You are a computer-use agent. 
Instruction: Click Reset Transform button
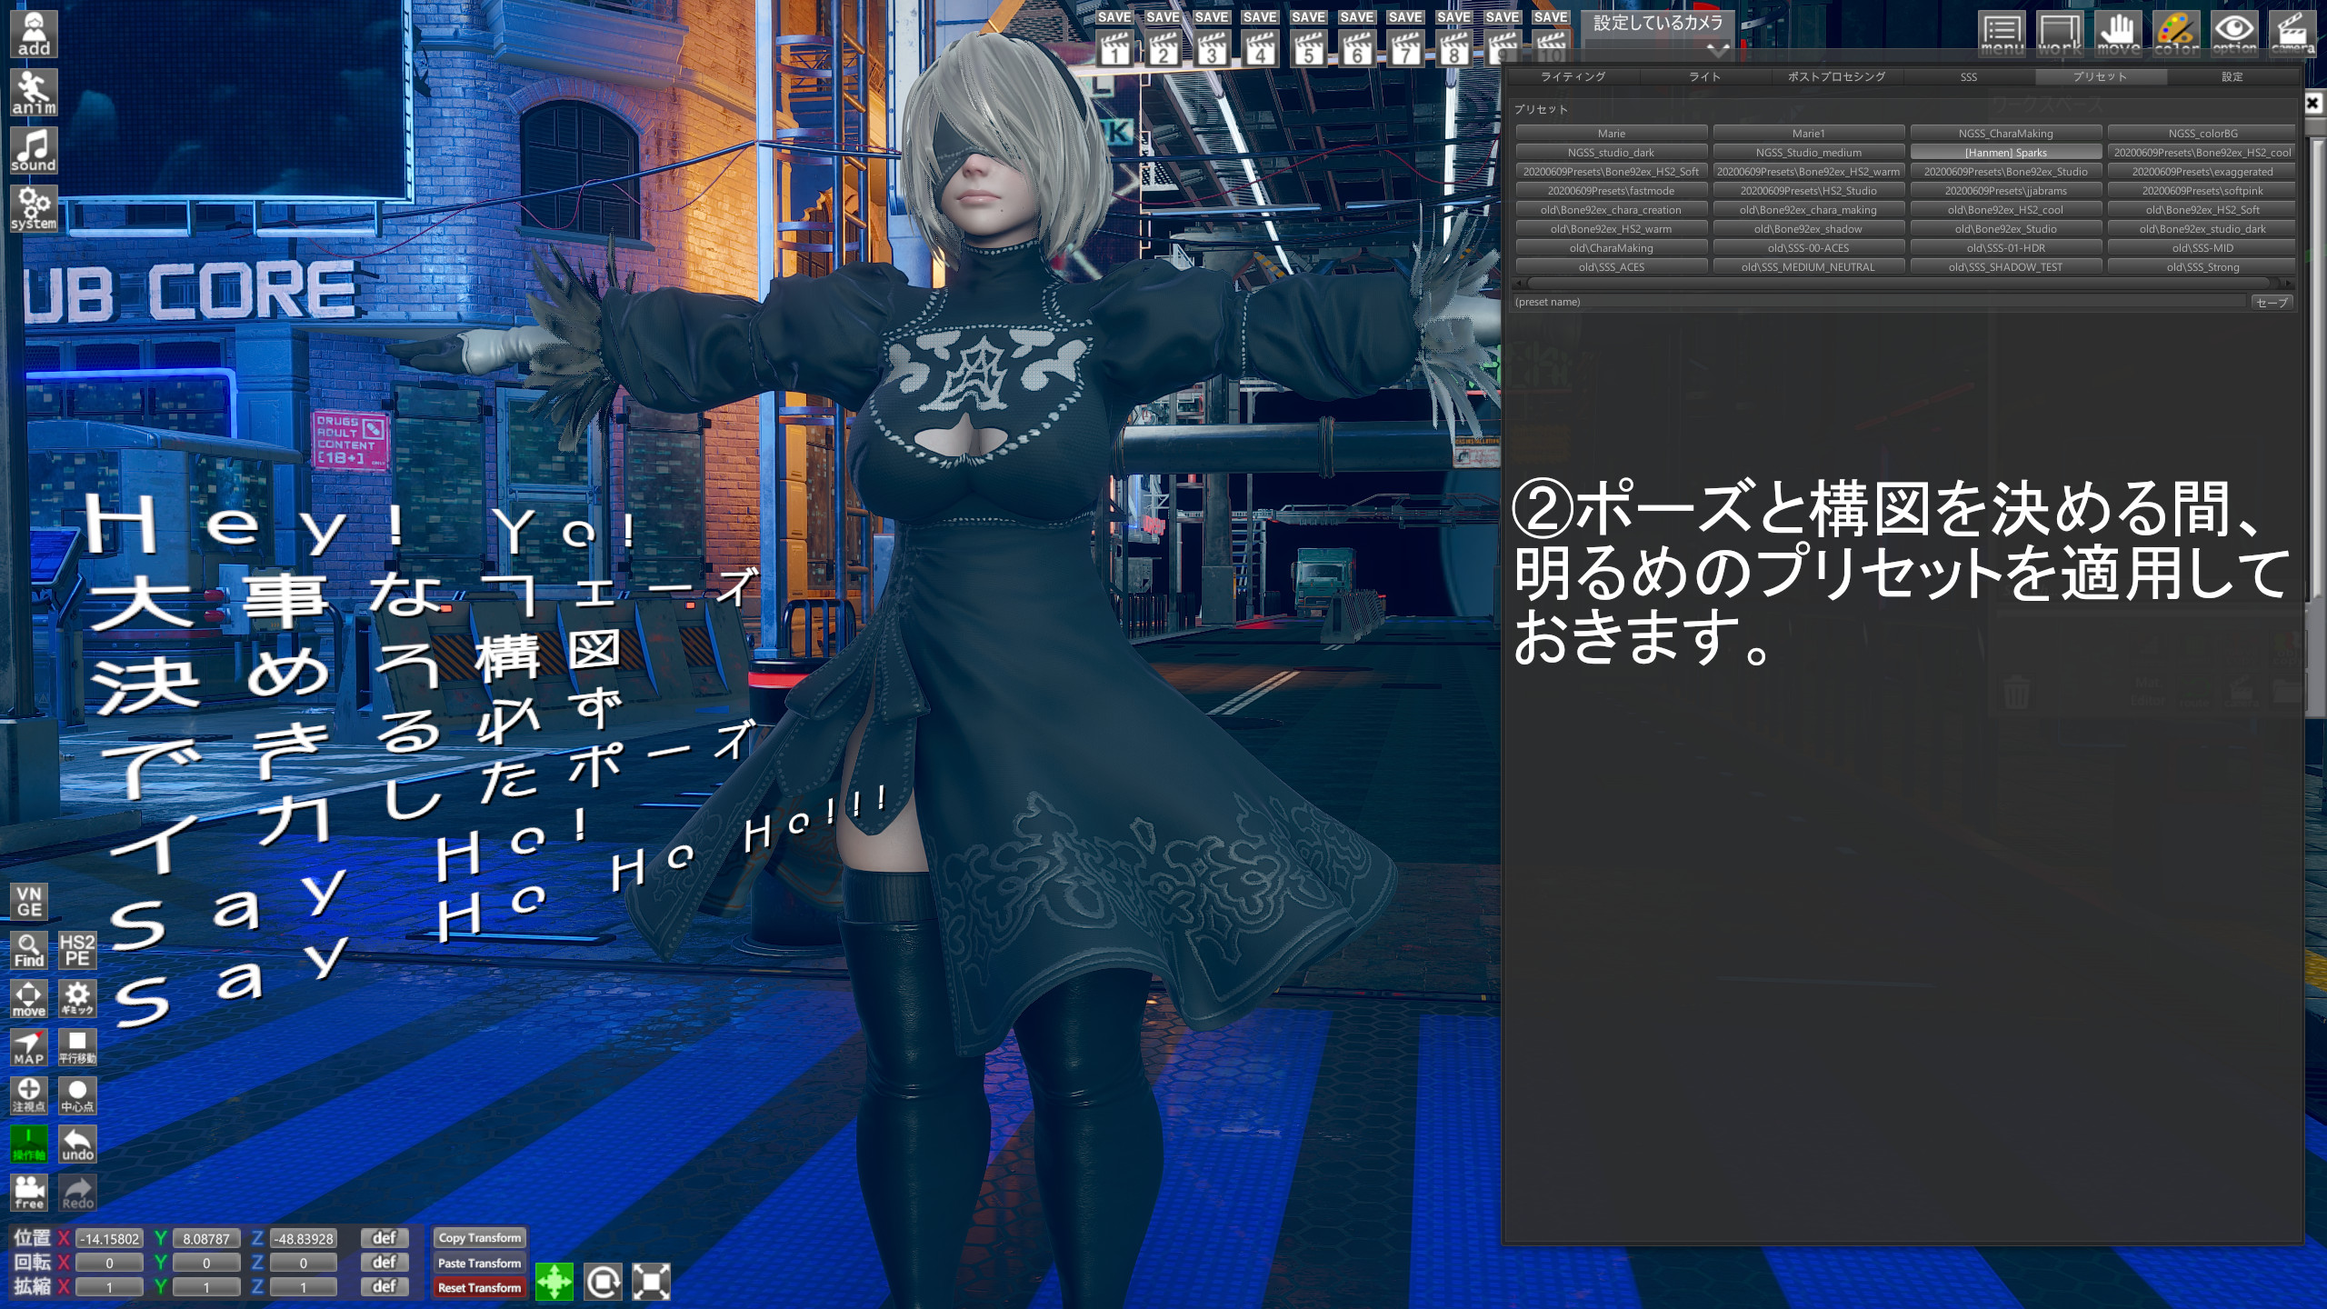(x=480, y=1287)
